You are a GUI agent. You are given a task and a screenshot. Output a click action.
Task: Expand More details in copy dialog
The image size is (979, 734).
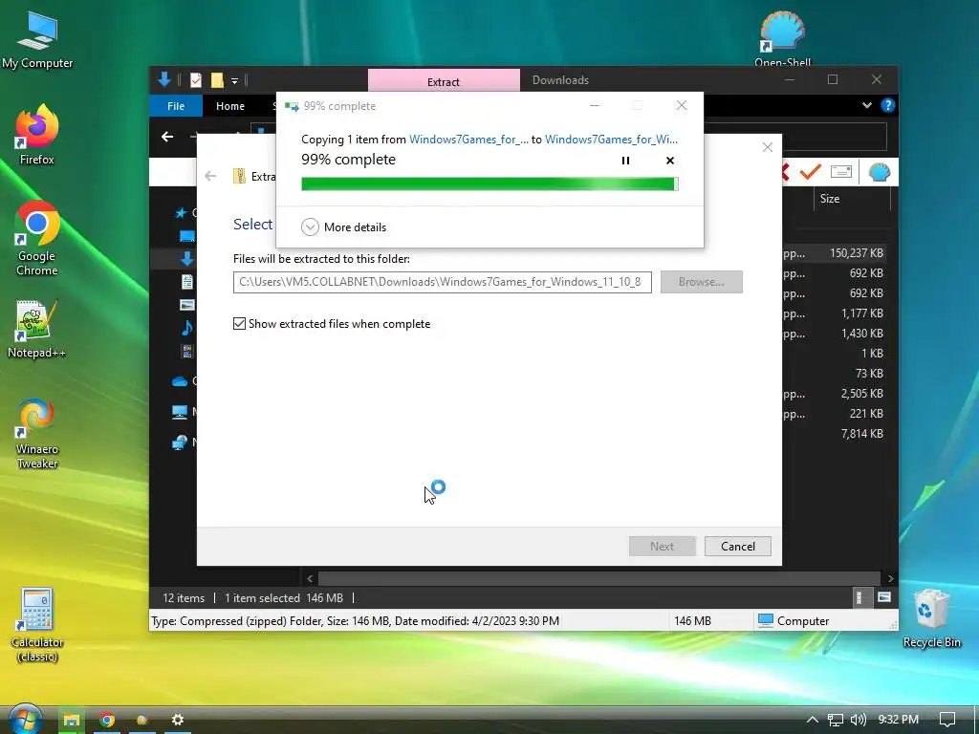pyautogui.click(x=343, y=227)
